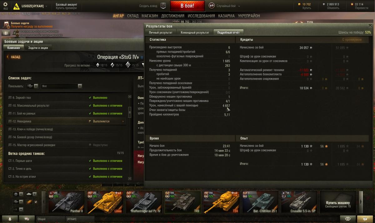Open the МАГАЗИН menu
Image resolution: width=375 pixels, height=223 pixels.
pos(150,16)
